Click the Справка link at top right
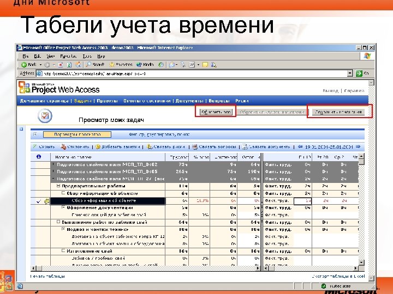 pyautogui.click(x=354, y=91)
